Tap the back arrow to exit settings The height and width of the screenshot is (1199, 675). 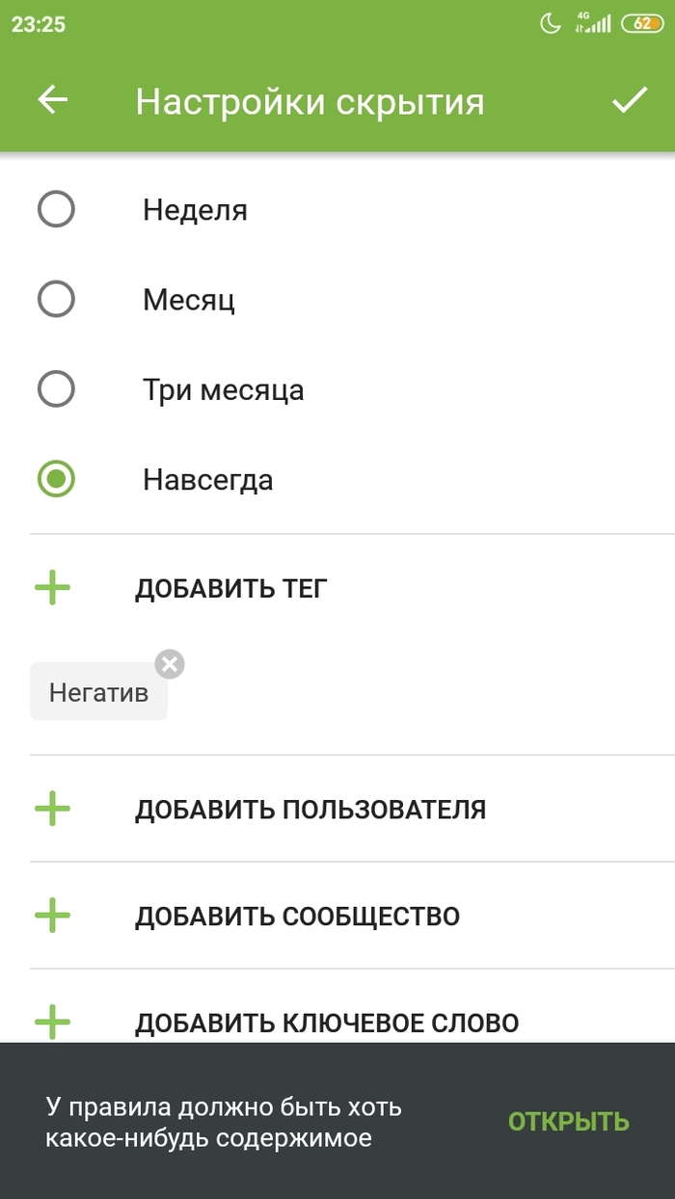coord(53,100)
